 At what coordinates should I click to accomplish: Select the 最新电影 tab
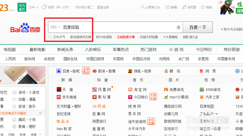pyautogui.click(x=37, y=50)
